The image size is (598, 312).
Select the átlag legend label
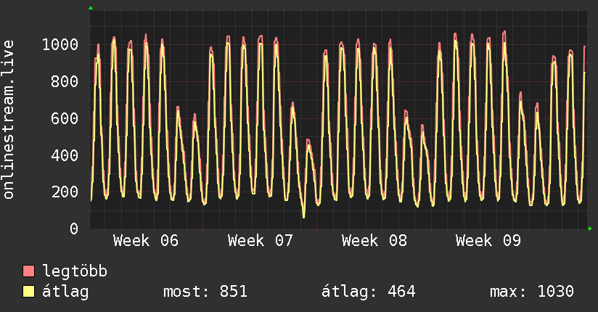click(65, 292)
